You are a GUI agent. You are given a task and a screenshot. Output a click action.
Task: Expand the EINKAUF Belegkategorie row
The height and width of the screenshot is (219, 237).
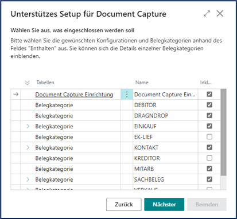[x=28, y=126]
